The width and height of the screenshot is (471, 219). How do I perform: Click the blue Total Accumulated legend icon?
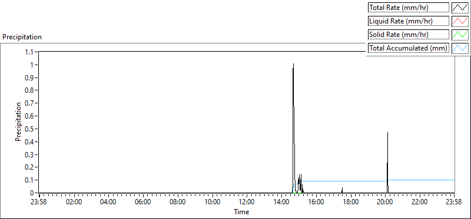[x=460, y=48]
